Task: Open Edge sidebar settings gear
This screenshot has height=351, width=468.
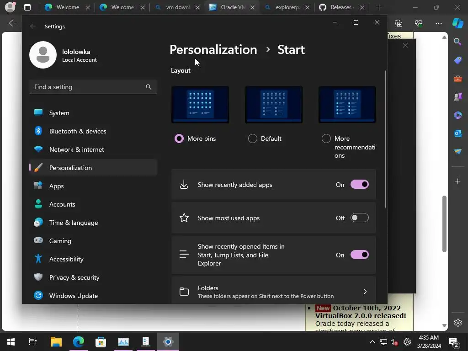Action: 457,322
